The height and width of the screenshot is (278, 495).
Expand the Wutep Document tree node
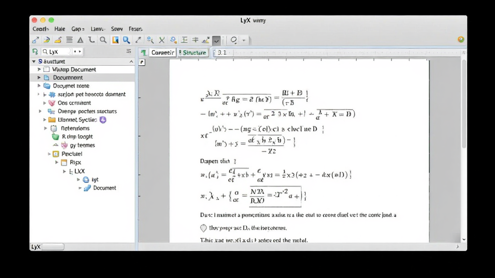[x=39, y=69]
